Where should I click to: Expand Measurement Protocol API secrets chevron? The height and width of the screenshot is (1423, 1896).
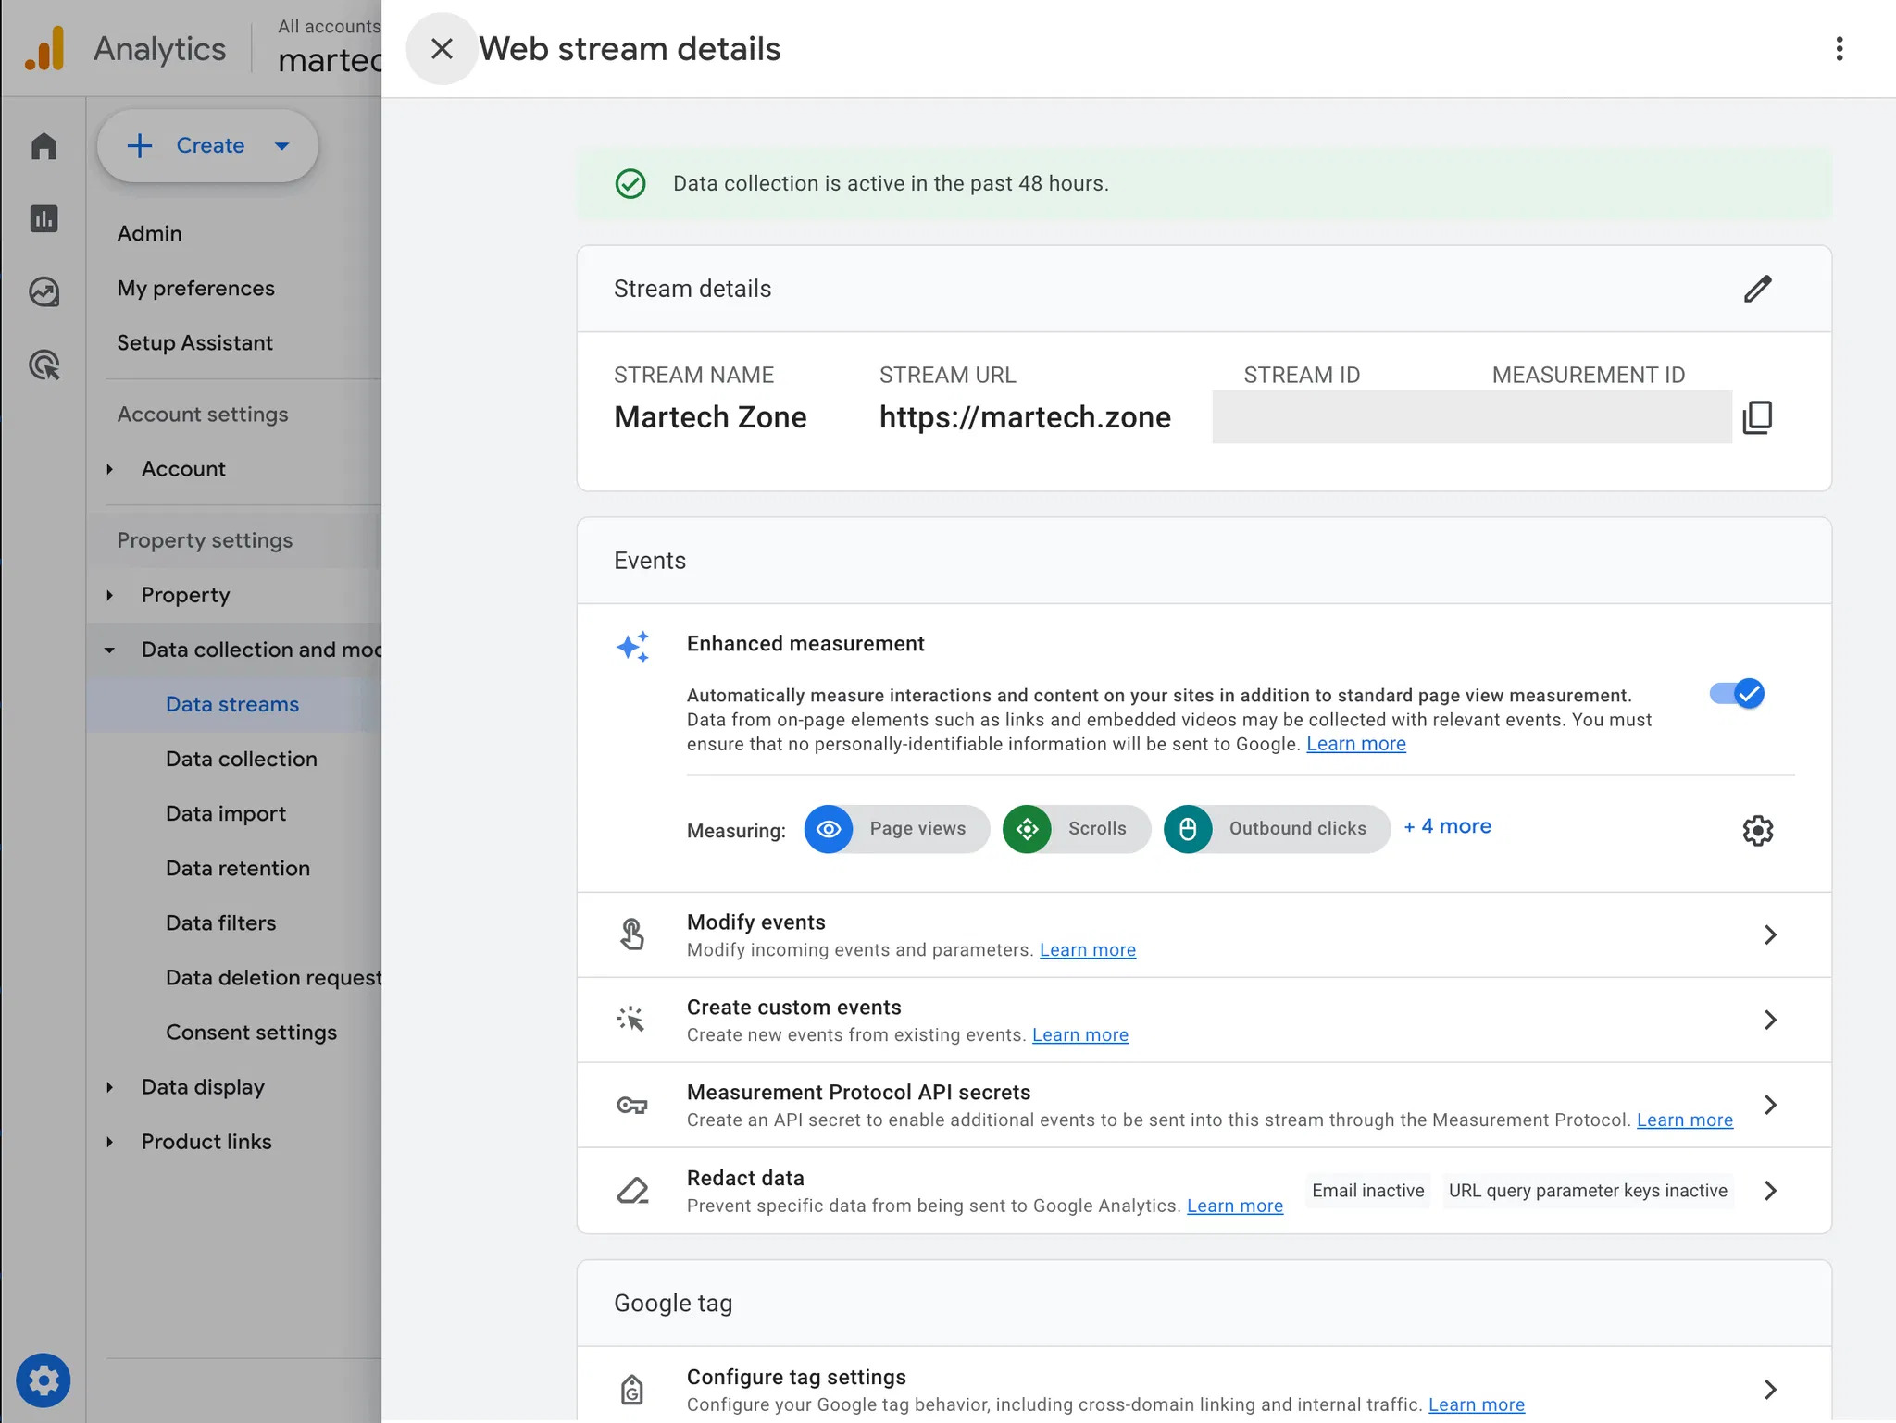pyautogui.click(x=1769, y=1105)
